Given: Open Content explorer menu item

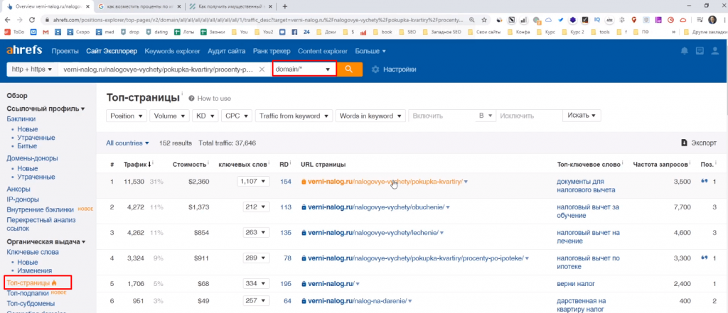Looking at the screenshot, I should click(323, 51).
